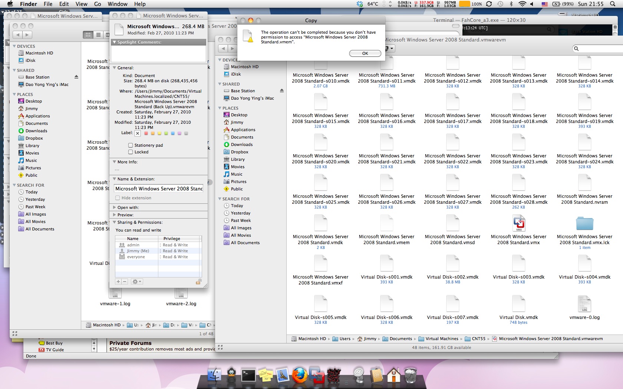Enable the Locked checkbox
The height and width of the screenshot is (389, 623).
pos(131,152)
